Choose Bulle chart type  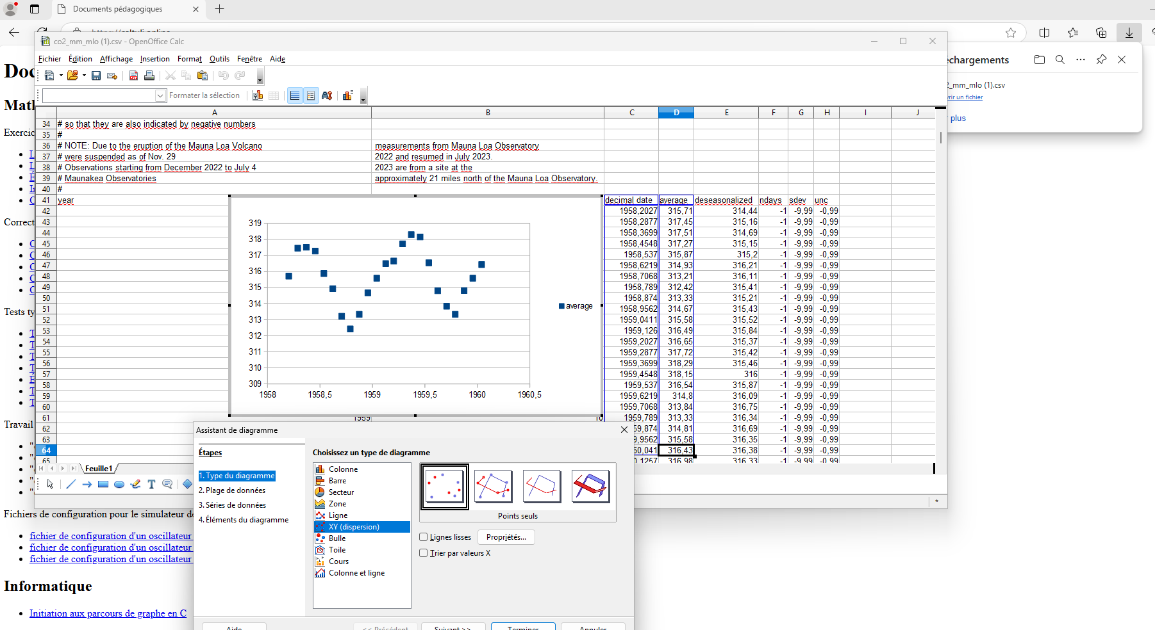(337, 538)
